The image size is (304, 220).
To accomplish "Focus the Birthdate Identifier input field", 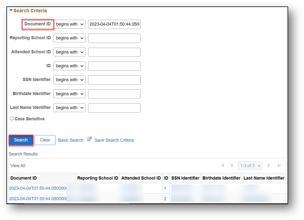I will 114,94.
